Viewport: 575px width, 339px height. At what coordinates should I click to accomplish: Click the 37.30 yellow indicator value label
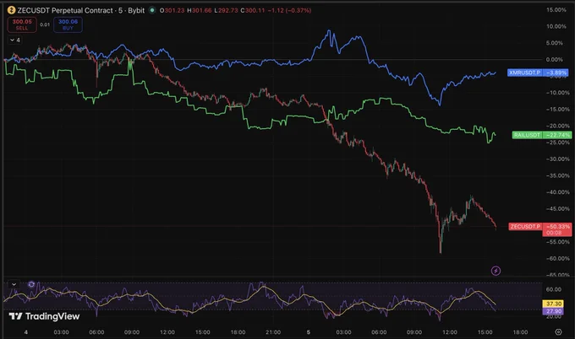(x=553, y=304)
